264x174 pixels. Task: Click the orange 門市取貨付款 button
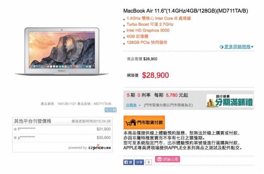(x=144, y=122)
